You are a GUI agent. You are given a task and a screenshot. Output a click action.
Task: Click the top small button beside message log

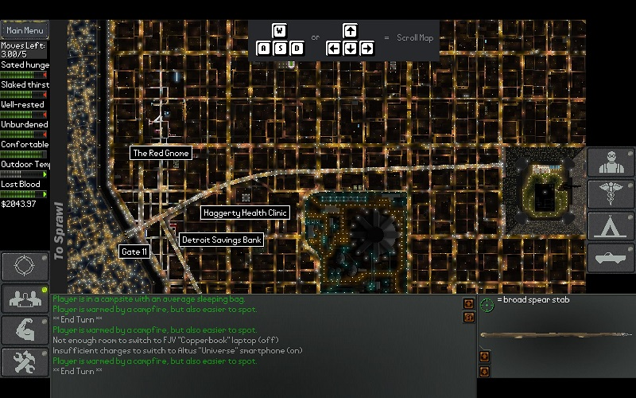point(469,304)
